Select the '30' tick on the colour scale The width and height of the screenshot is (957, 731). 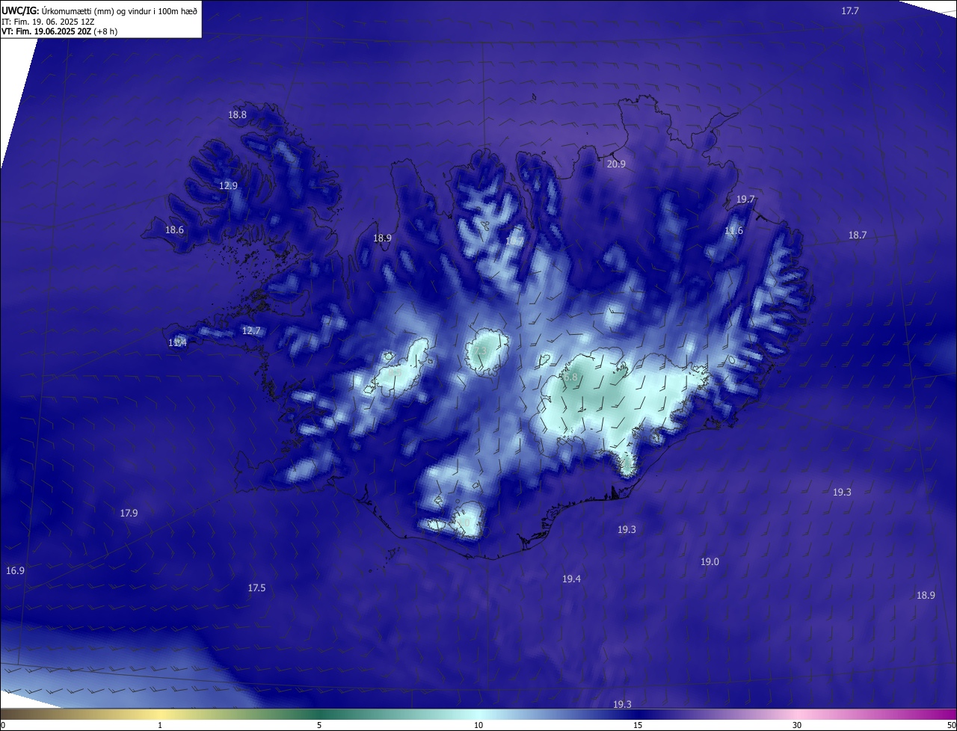tap(797, 726)
